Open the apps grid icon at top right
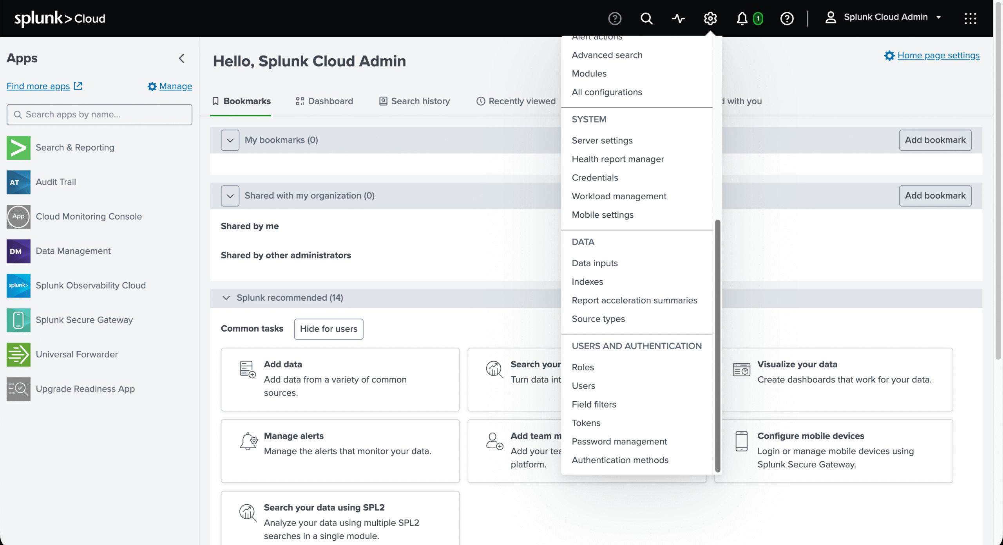This screenshot has height=545, width=1003. (x=970, y=18)
